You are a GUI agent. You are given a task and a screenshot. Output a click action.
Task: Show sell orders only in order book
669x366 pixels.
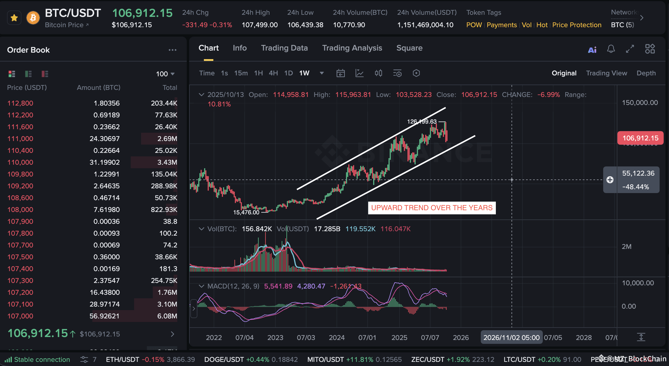45,74
